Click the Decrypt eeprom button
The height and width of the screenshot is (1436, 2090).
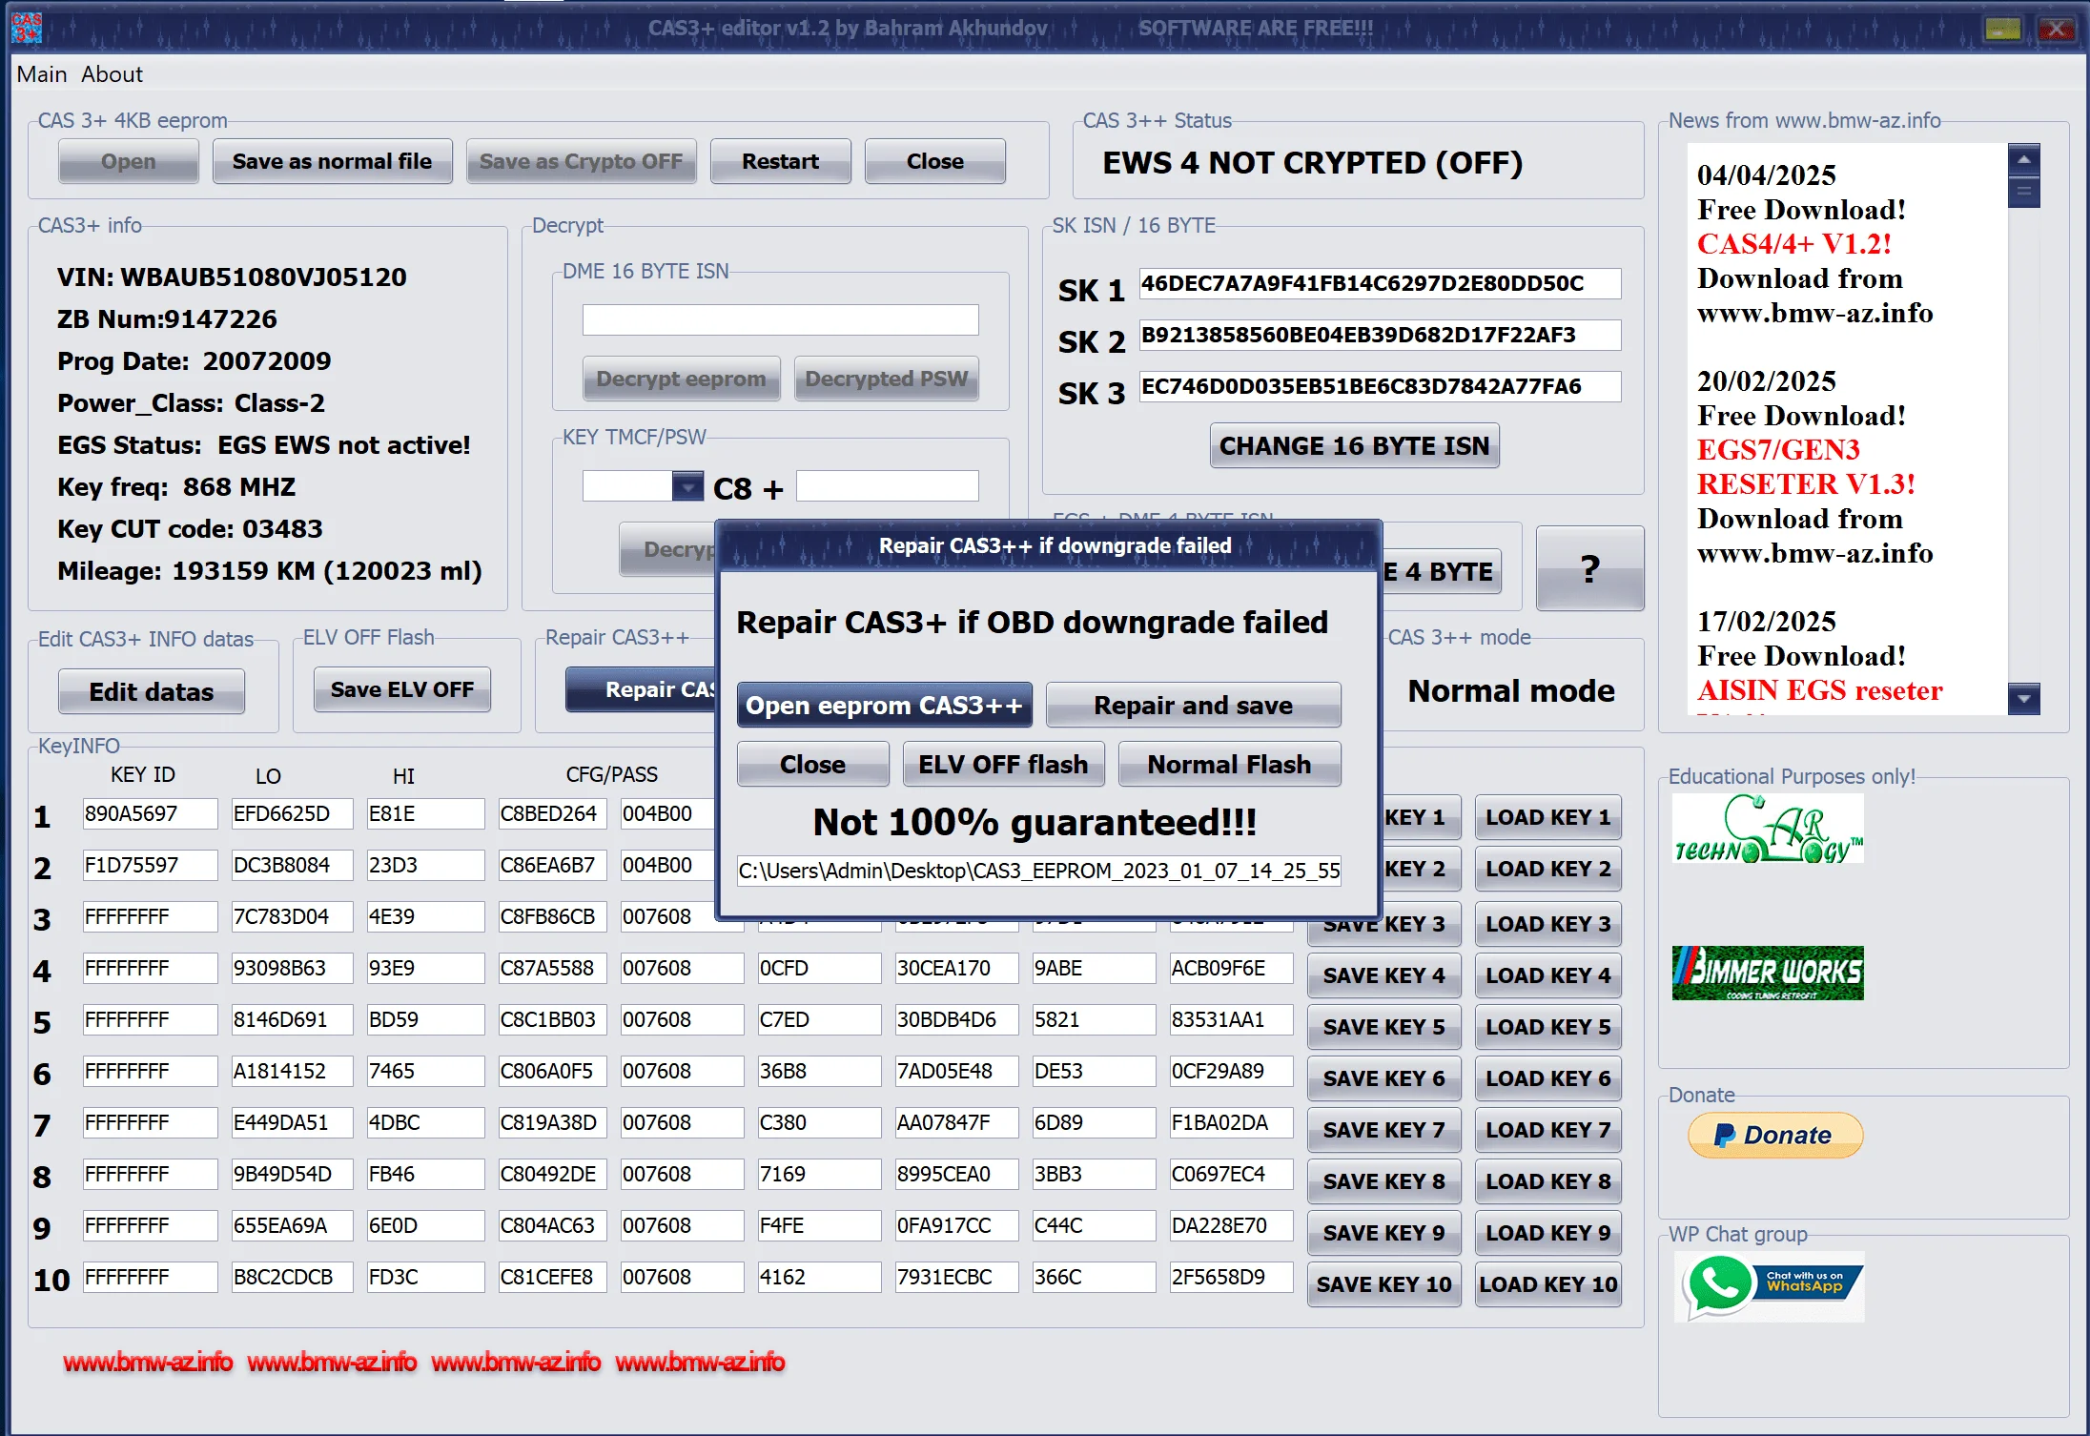coord(681,379)
